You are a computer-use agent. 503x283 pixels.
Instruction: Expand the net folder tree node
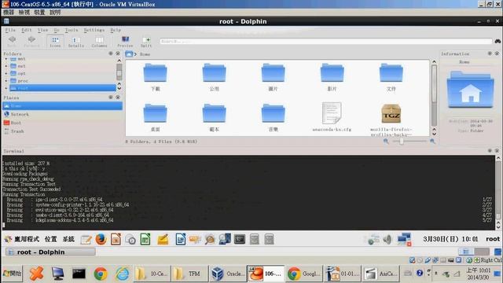[x=6, y=66]
